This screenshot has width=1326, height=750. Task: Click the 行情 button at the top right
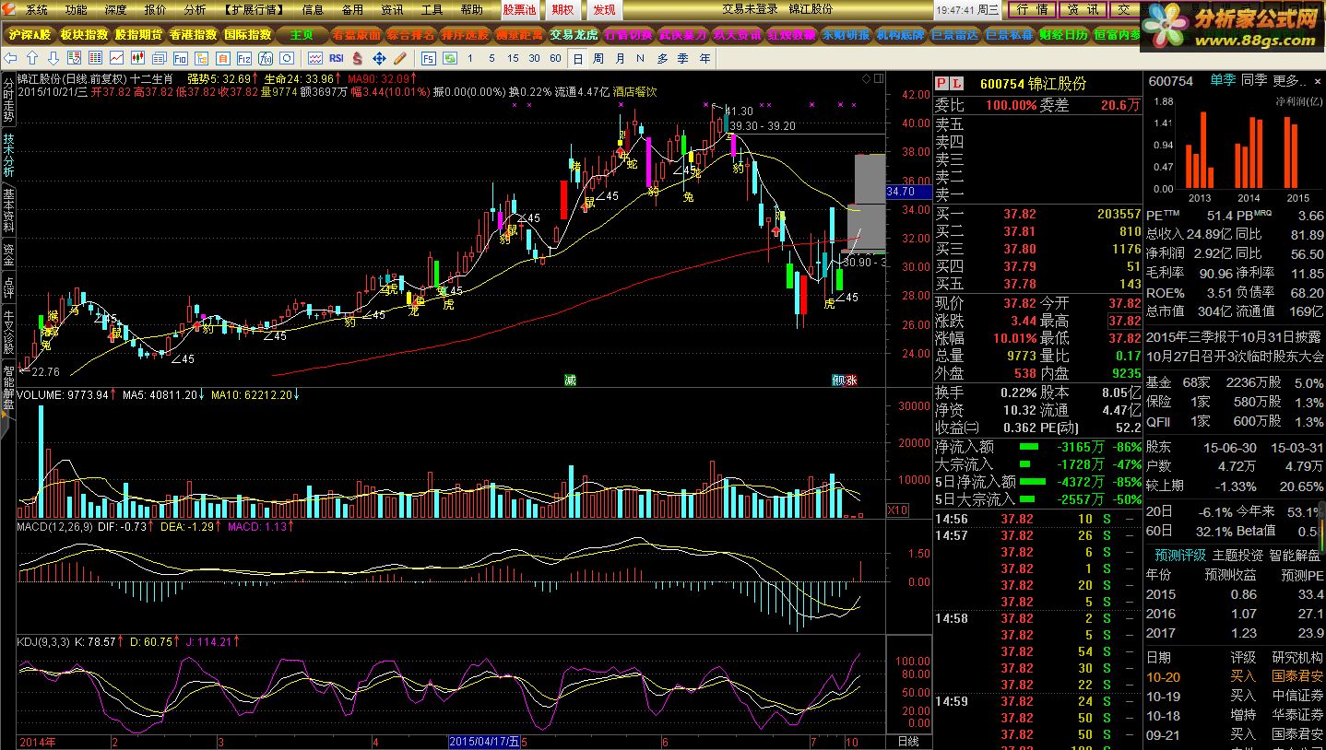(x=1032, y=9)
